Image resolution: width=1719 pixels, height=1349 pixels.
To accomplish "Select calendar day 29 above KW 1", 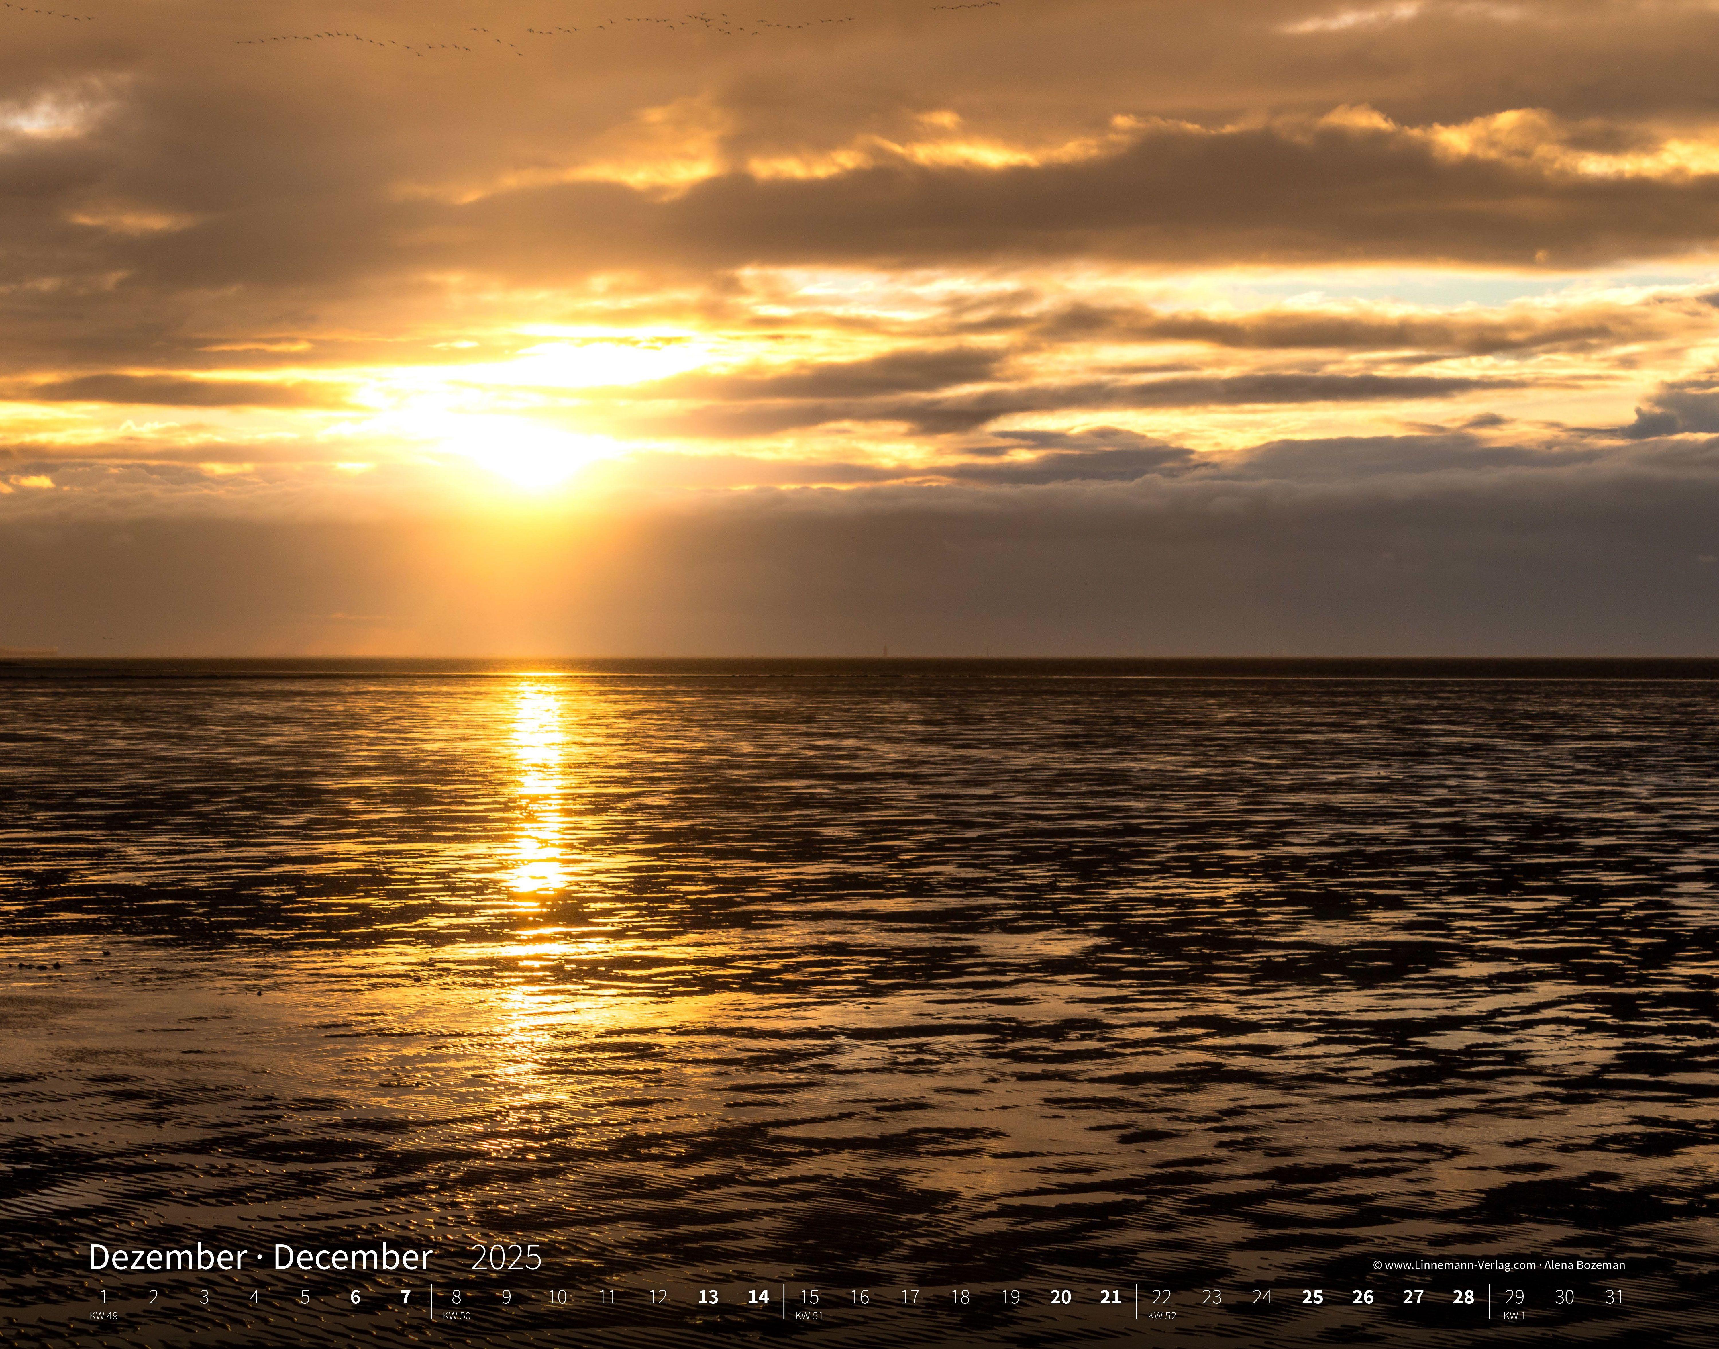I will pos(1514,1297).
